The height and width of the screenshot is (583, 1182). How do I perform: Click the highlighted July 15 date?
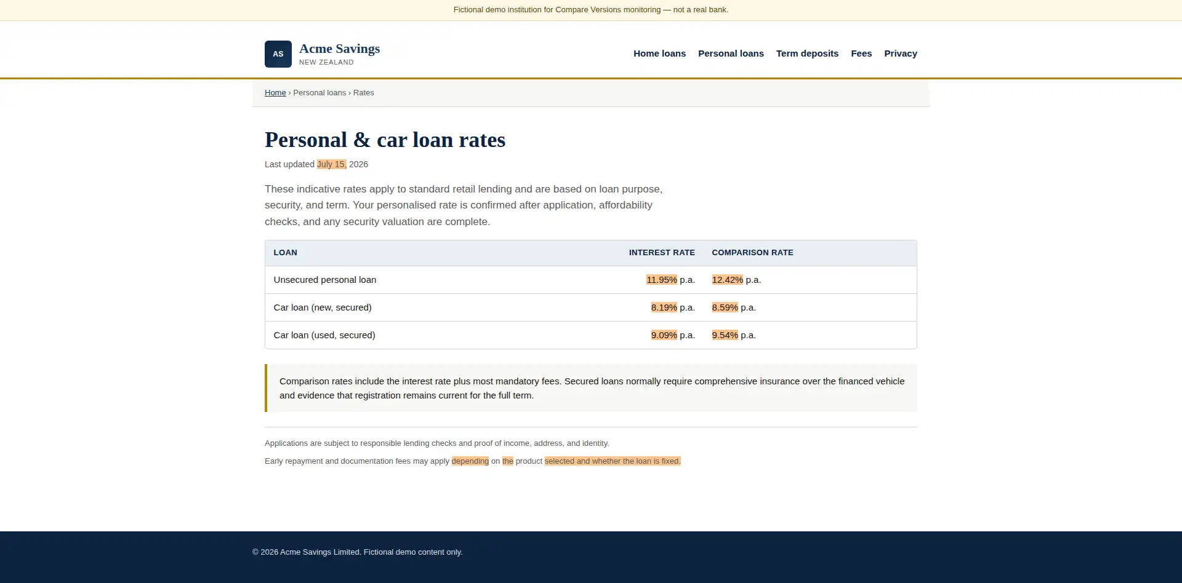point(332,164)
